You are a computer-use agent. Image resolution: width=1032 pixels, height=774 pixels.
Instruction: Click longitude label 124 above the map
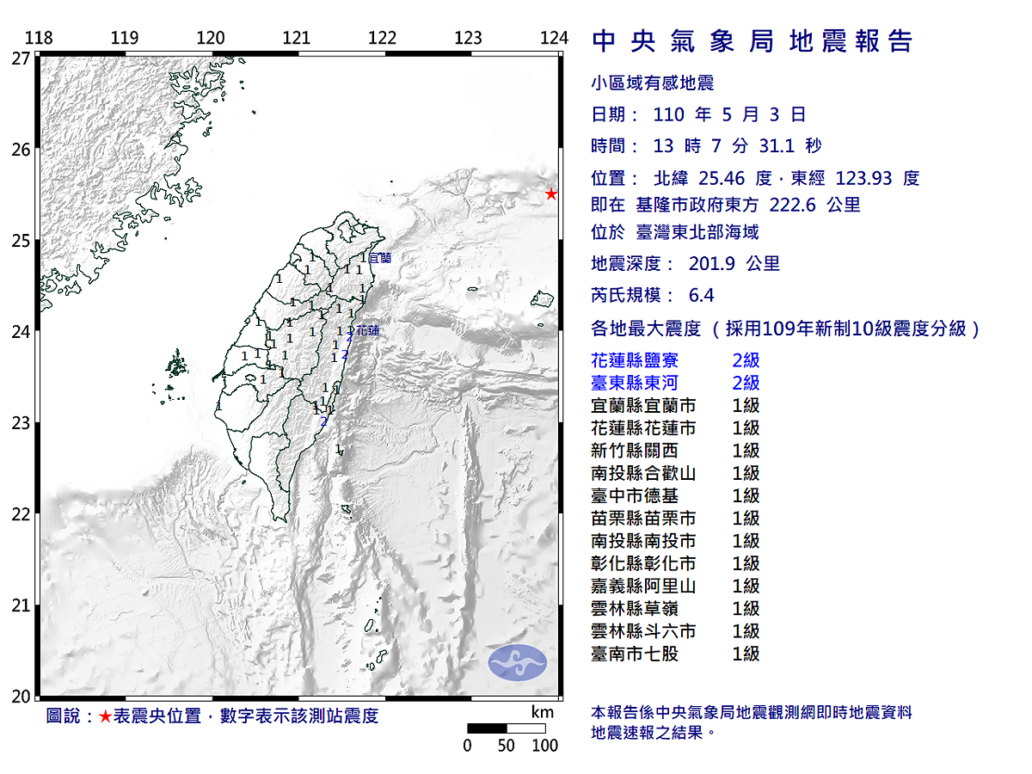(x=555, y=38)
